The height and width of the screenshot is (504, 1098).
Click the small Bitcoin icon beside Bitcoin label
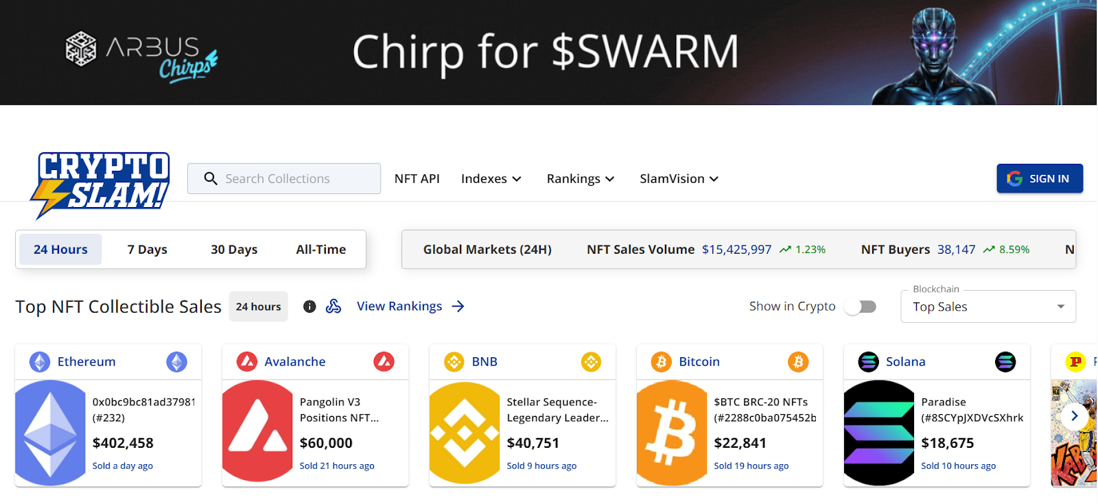pyautogui.click(x=662, y=362)
